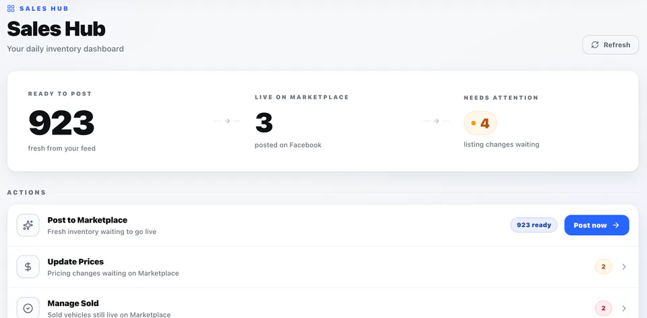Click the dollar sign icon for Update Prices

point(28,267)
